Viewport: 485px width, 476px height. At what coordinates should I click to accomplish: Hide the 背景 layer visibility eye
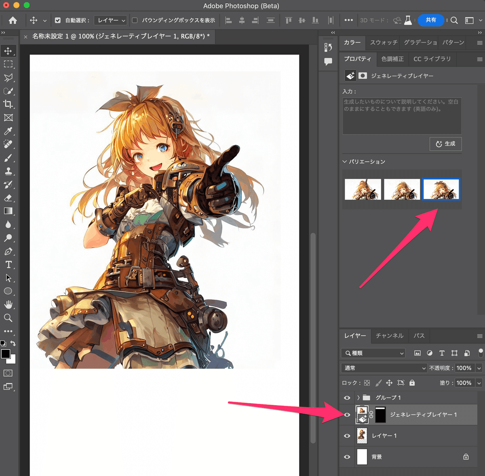[x=347, y=457]
